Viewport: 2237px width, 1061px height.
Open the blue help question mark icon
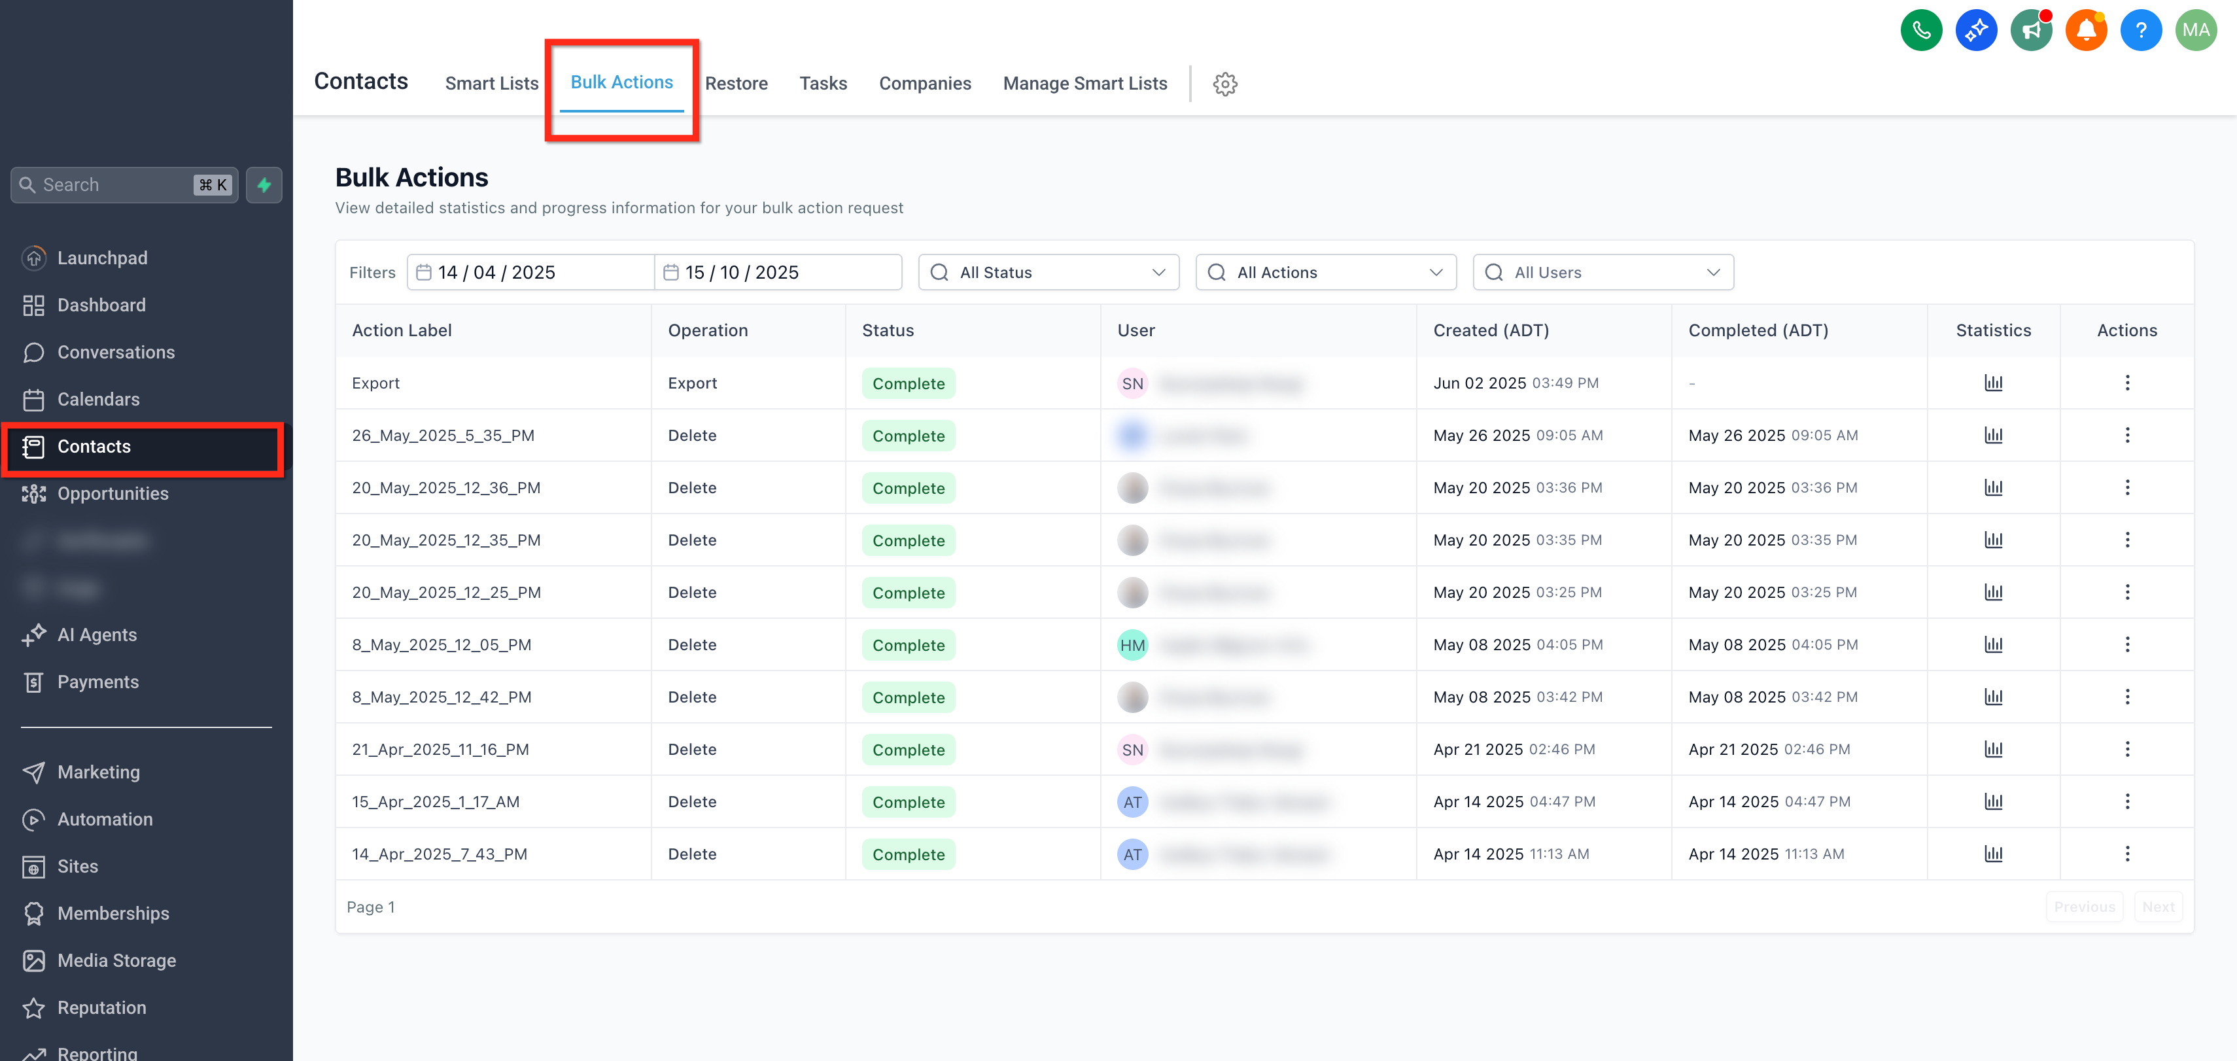[2141, 30]
